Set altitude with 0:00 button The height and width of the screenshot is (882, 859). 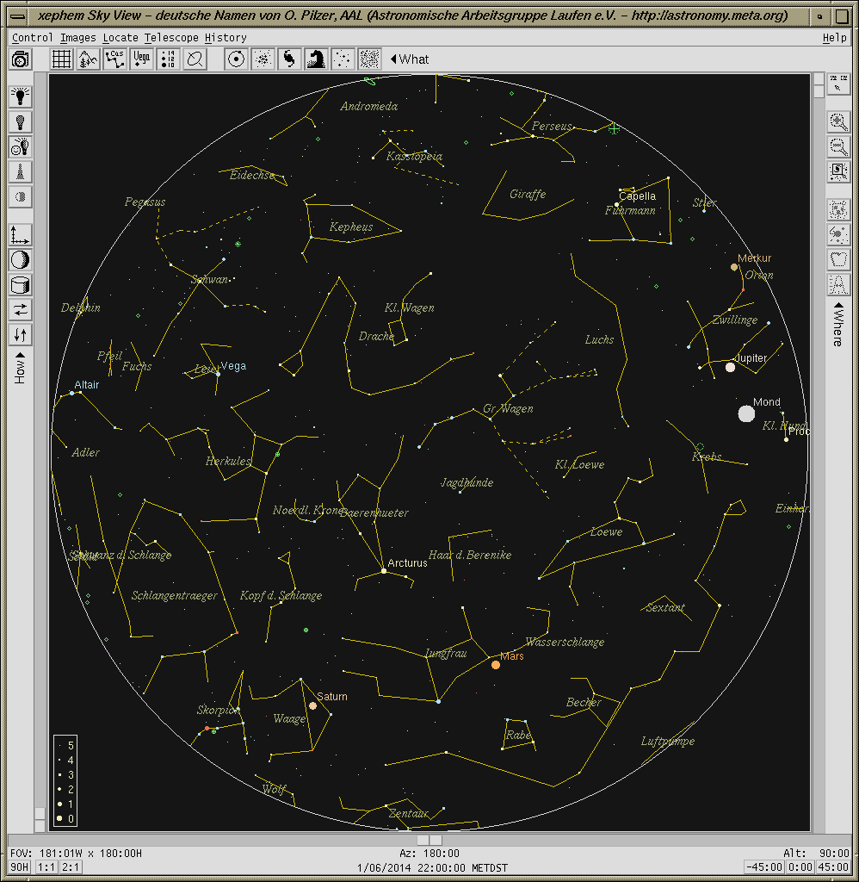coord(800,866)
